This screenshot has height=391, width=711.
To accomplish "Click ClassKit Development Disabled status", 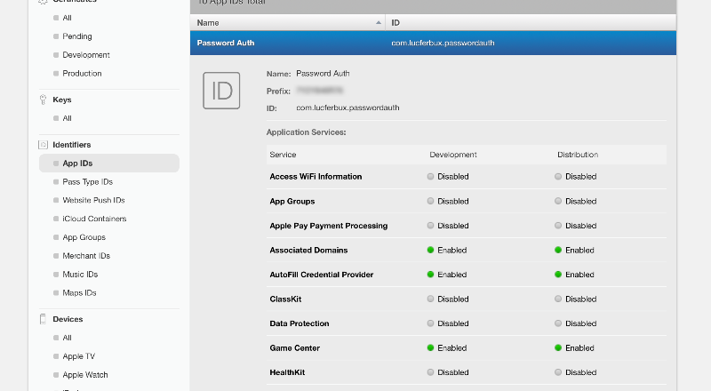I will [448, 299].
